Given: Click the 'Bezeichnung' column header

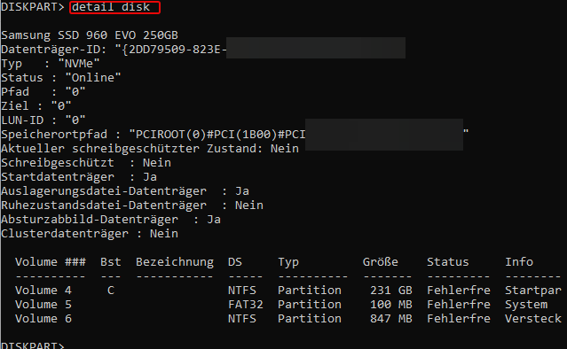Looking at the screenshot, I should click(175, 262).
